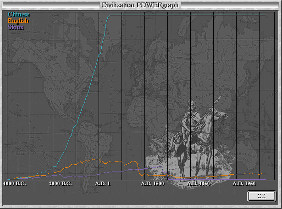
Task: Click the A.D. 1850 axis label
Action: [x=199, y=183]
